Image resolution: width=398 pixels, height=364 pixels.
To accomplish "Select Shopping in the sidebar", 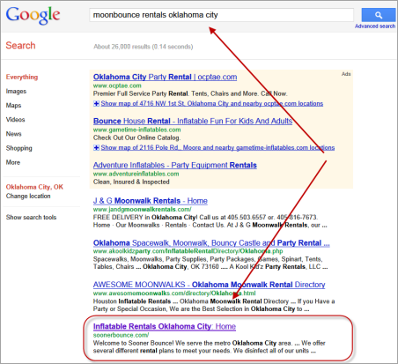I will [x=19, y=148].
